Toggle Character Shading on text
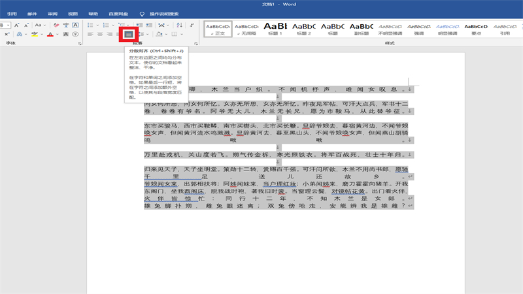 point(66,34)
